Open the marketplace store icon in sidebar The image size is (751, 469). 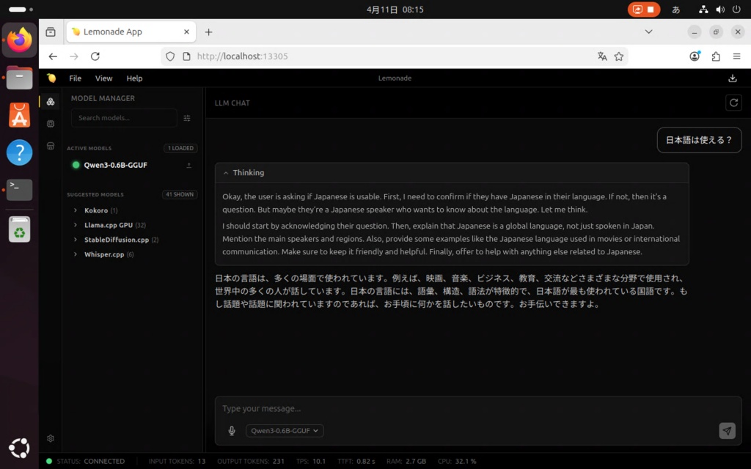tap(51, 146)
